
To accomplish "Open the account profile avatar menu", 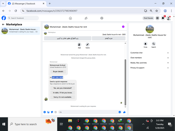I will pyautogui.click(x=168, y=18).
